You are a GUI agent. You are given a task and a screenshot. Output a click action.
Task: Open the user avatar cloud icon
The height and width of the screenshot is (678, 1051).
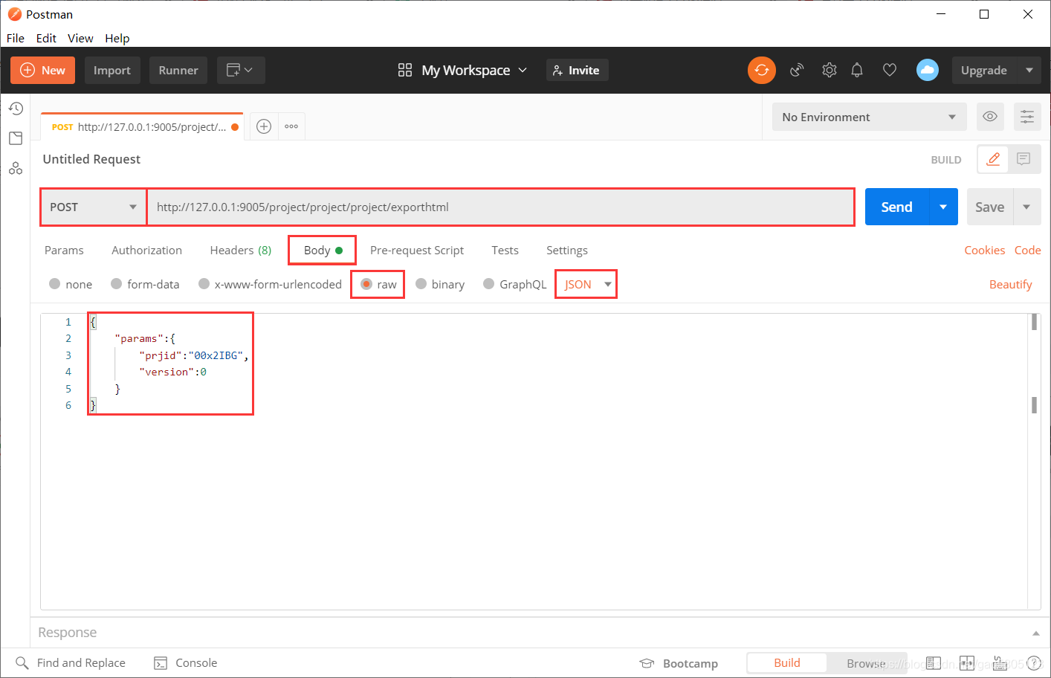click(928, 70)
